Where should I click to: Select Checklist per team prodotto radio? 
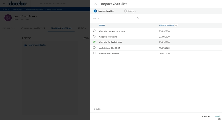pos(94,31)
